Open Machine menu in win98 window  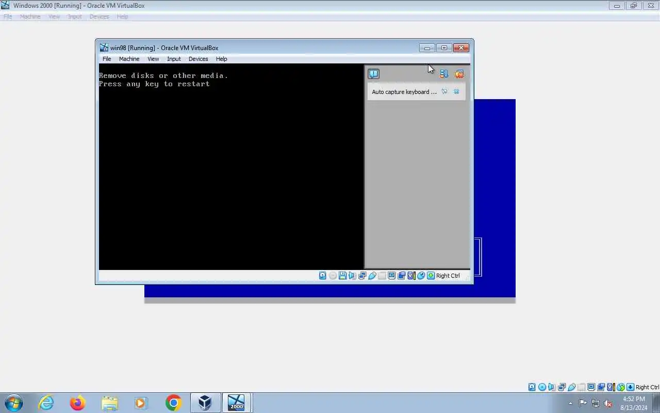[129, 59]
